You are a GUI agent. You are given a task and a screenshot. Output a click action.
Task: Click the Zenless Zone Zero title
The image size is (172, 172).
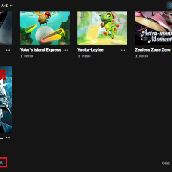point(153,50)
